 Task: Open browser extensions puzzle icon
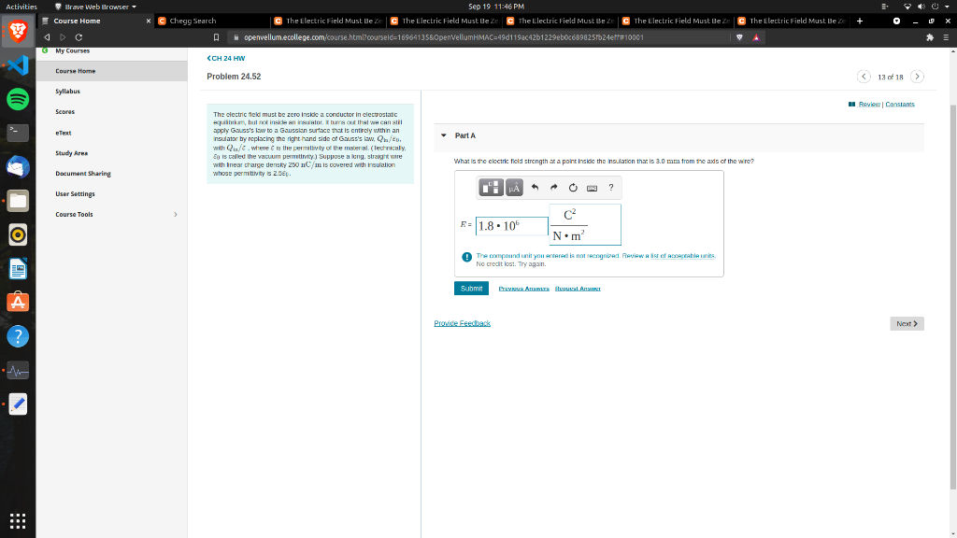tap(930, 37)
